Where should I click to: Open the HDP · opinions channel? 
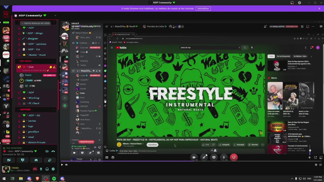[x=37, y=44]
